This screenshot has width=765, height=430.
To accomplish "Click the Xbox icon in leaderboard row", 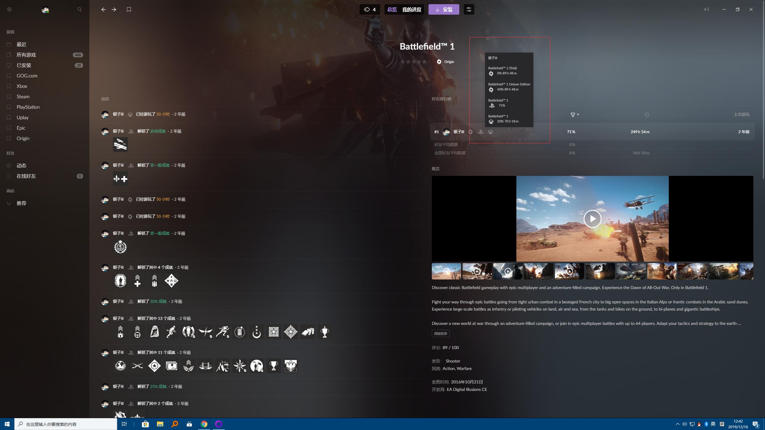I will point(490,132).
